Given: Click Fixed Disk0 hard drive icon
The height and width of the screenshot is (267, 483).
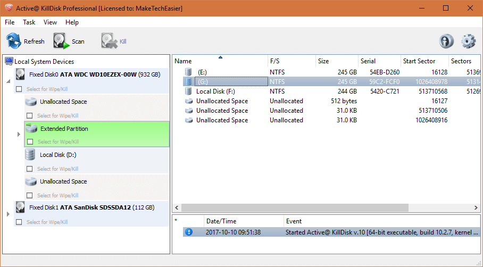Looking at the screenshot, I should [20, 74].
